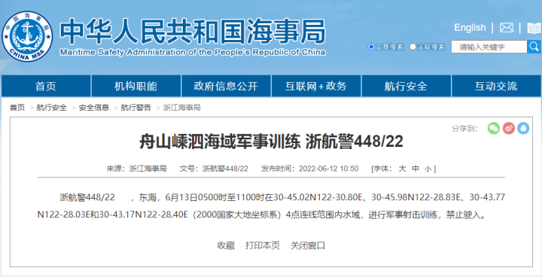Open the 航行安全 navigation menu
The width and height of the screenshot is (542, 277).
point(406,86)
